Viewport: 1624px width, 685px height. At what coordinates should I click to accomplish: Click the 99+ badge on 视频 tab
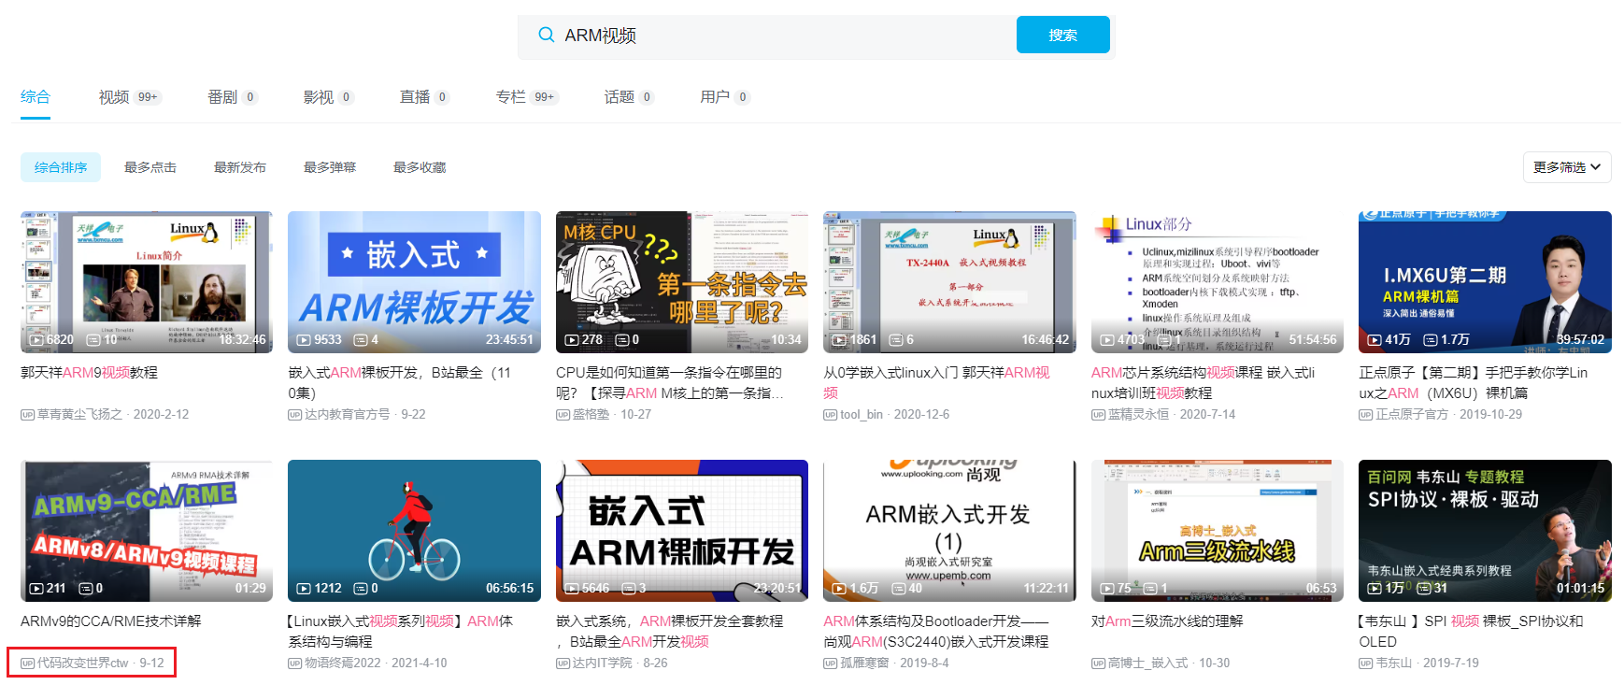point(148,97)
